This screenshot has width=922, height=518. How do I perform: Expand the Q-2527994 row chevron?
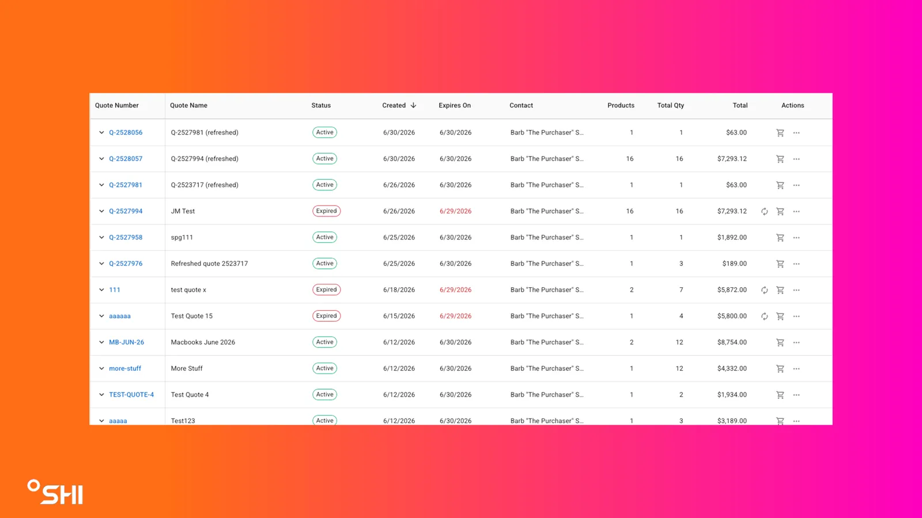tap(101, 211)
